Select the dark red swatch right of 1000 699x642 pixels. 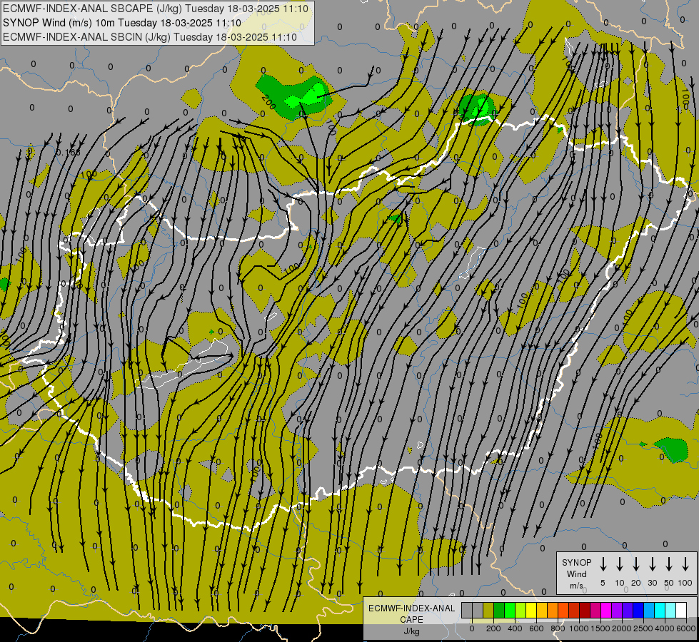pyautogui.click(x=585, y=611)
